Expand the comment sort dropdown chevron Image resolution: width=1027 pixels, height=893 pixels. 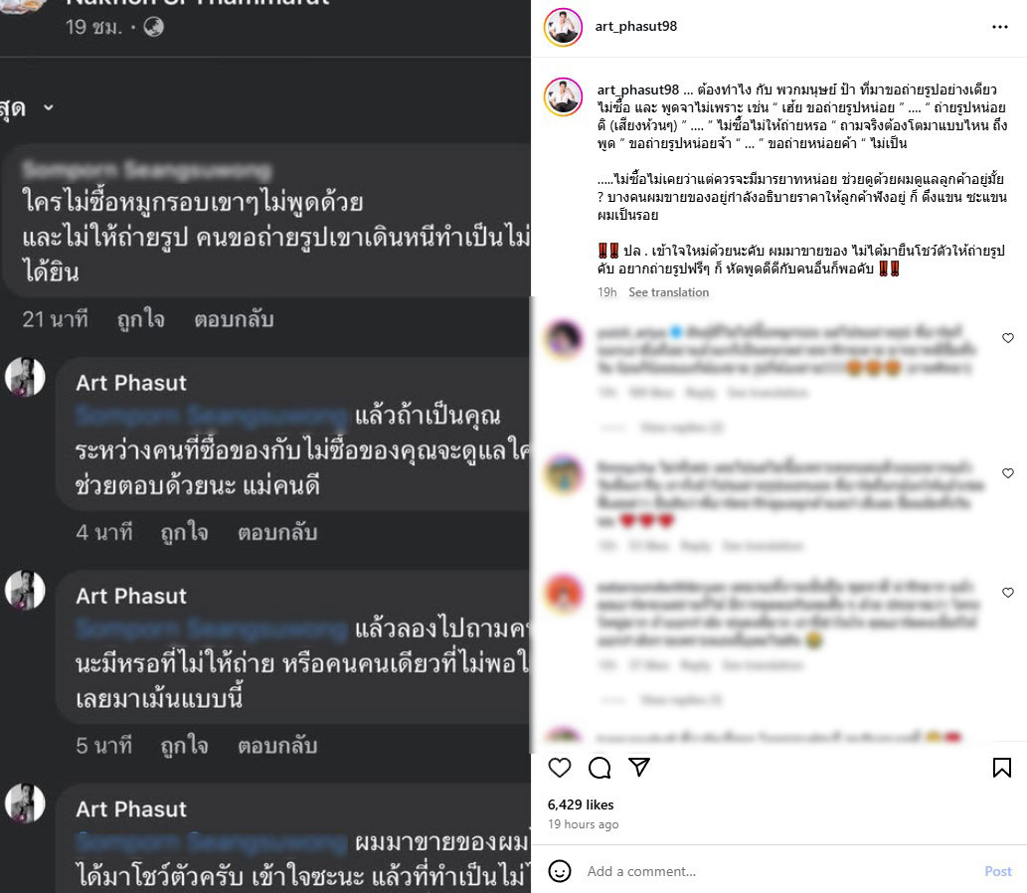tap(49, 107)
